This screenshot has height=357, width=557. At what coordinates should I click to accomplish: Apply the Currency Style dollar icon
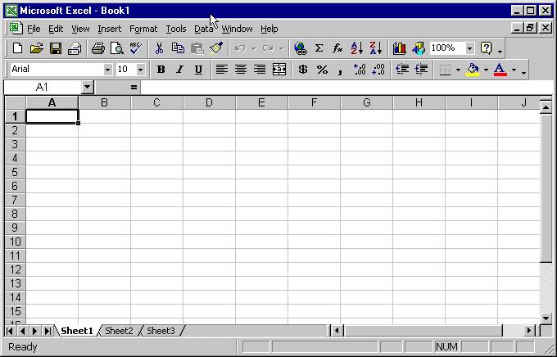[x=302, y=70]
